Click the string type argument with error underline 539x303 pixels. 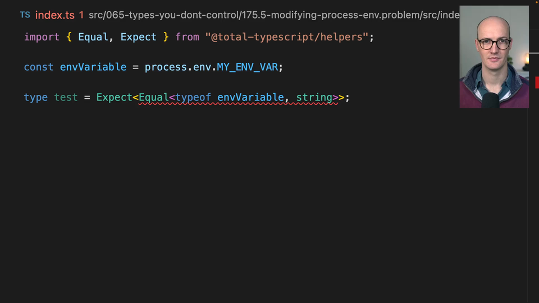pos(314,98)
